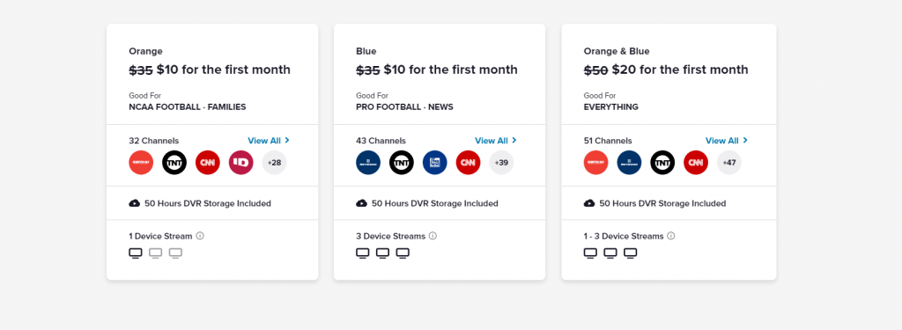Select the Orange & Blue plan title
902x330 pixels.
click(617, 51)
